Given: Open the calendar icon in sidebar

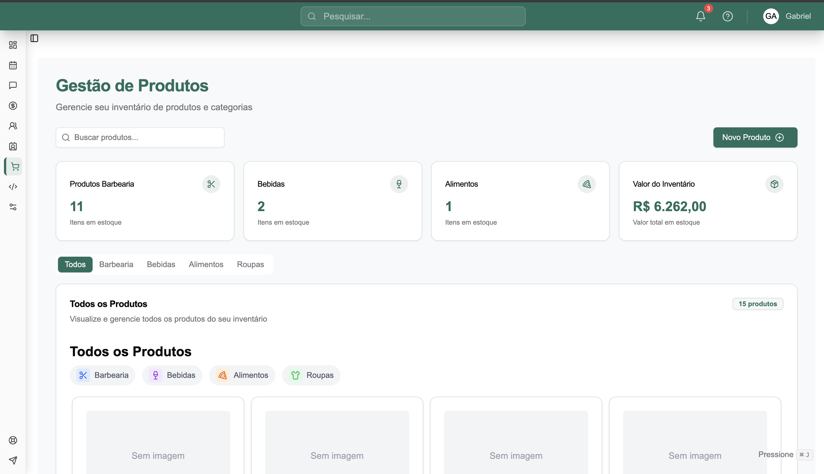Looking at the screenshot, I should coord(13,65).
